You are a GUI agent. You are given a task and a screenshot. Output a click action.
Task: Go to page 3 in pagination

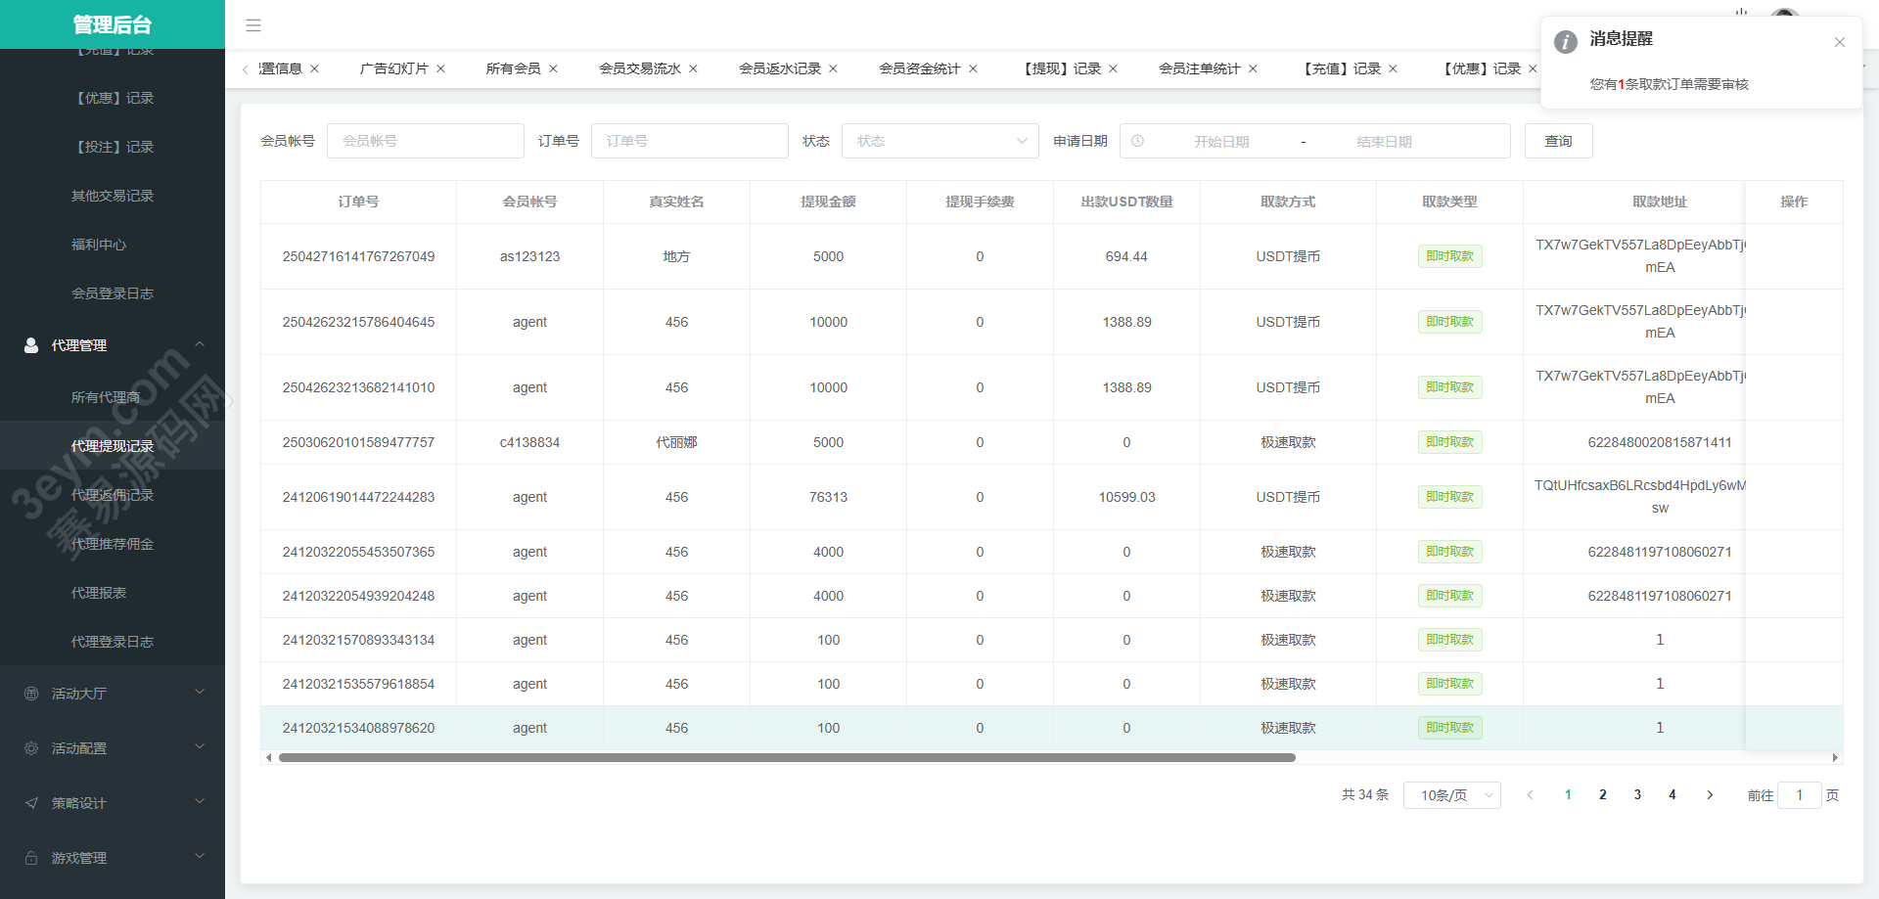point(1637,795)
